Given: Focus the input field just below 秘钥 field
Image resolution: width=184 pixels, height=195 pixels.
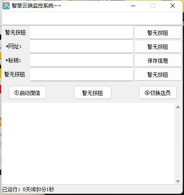Looking at the screenshot, I should 81,74.
